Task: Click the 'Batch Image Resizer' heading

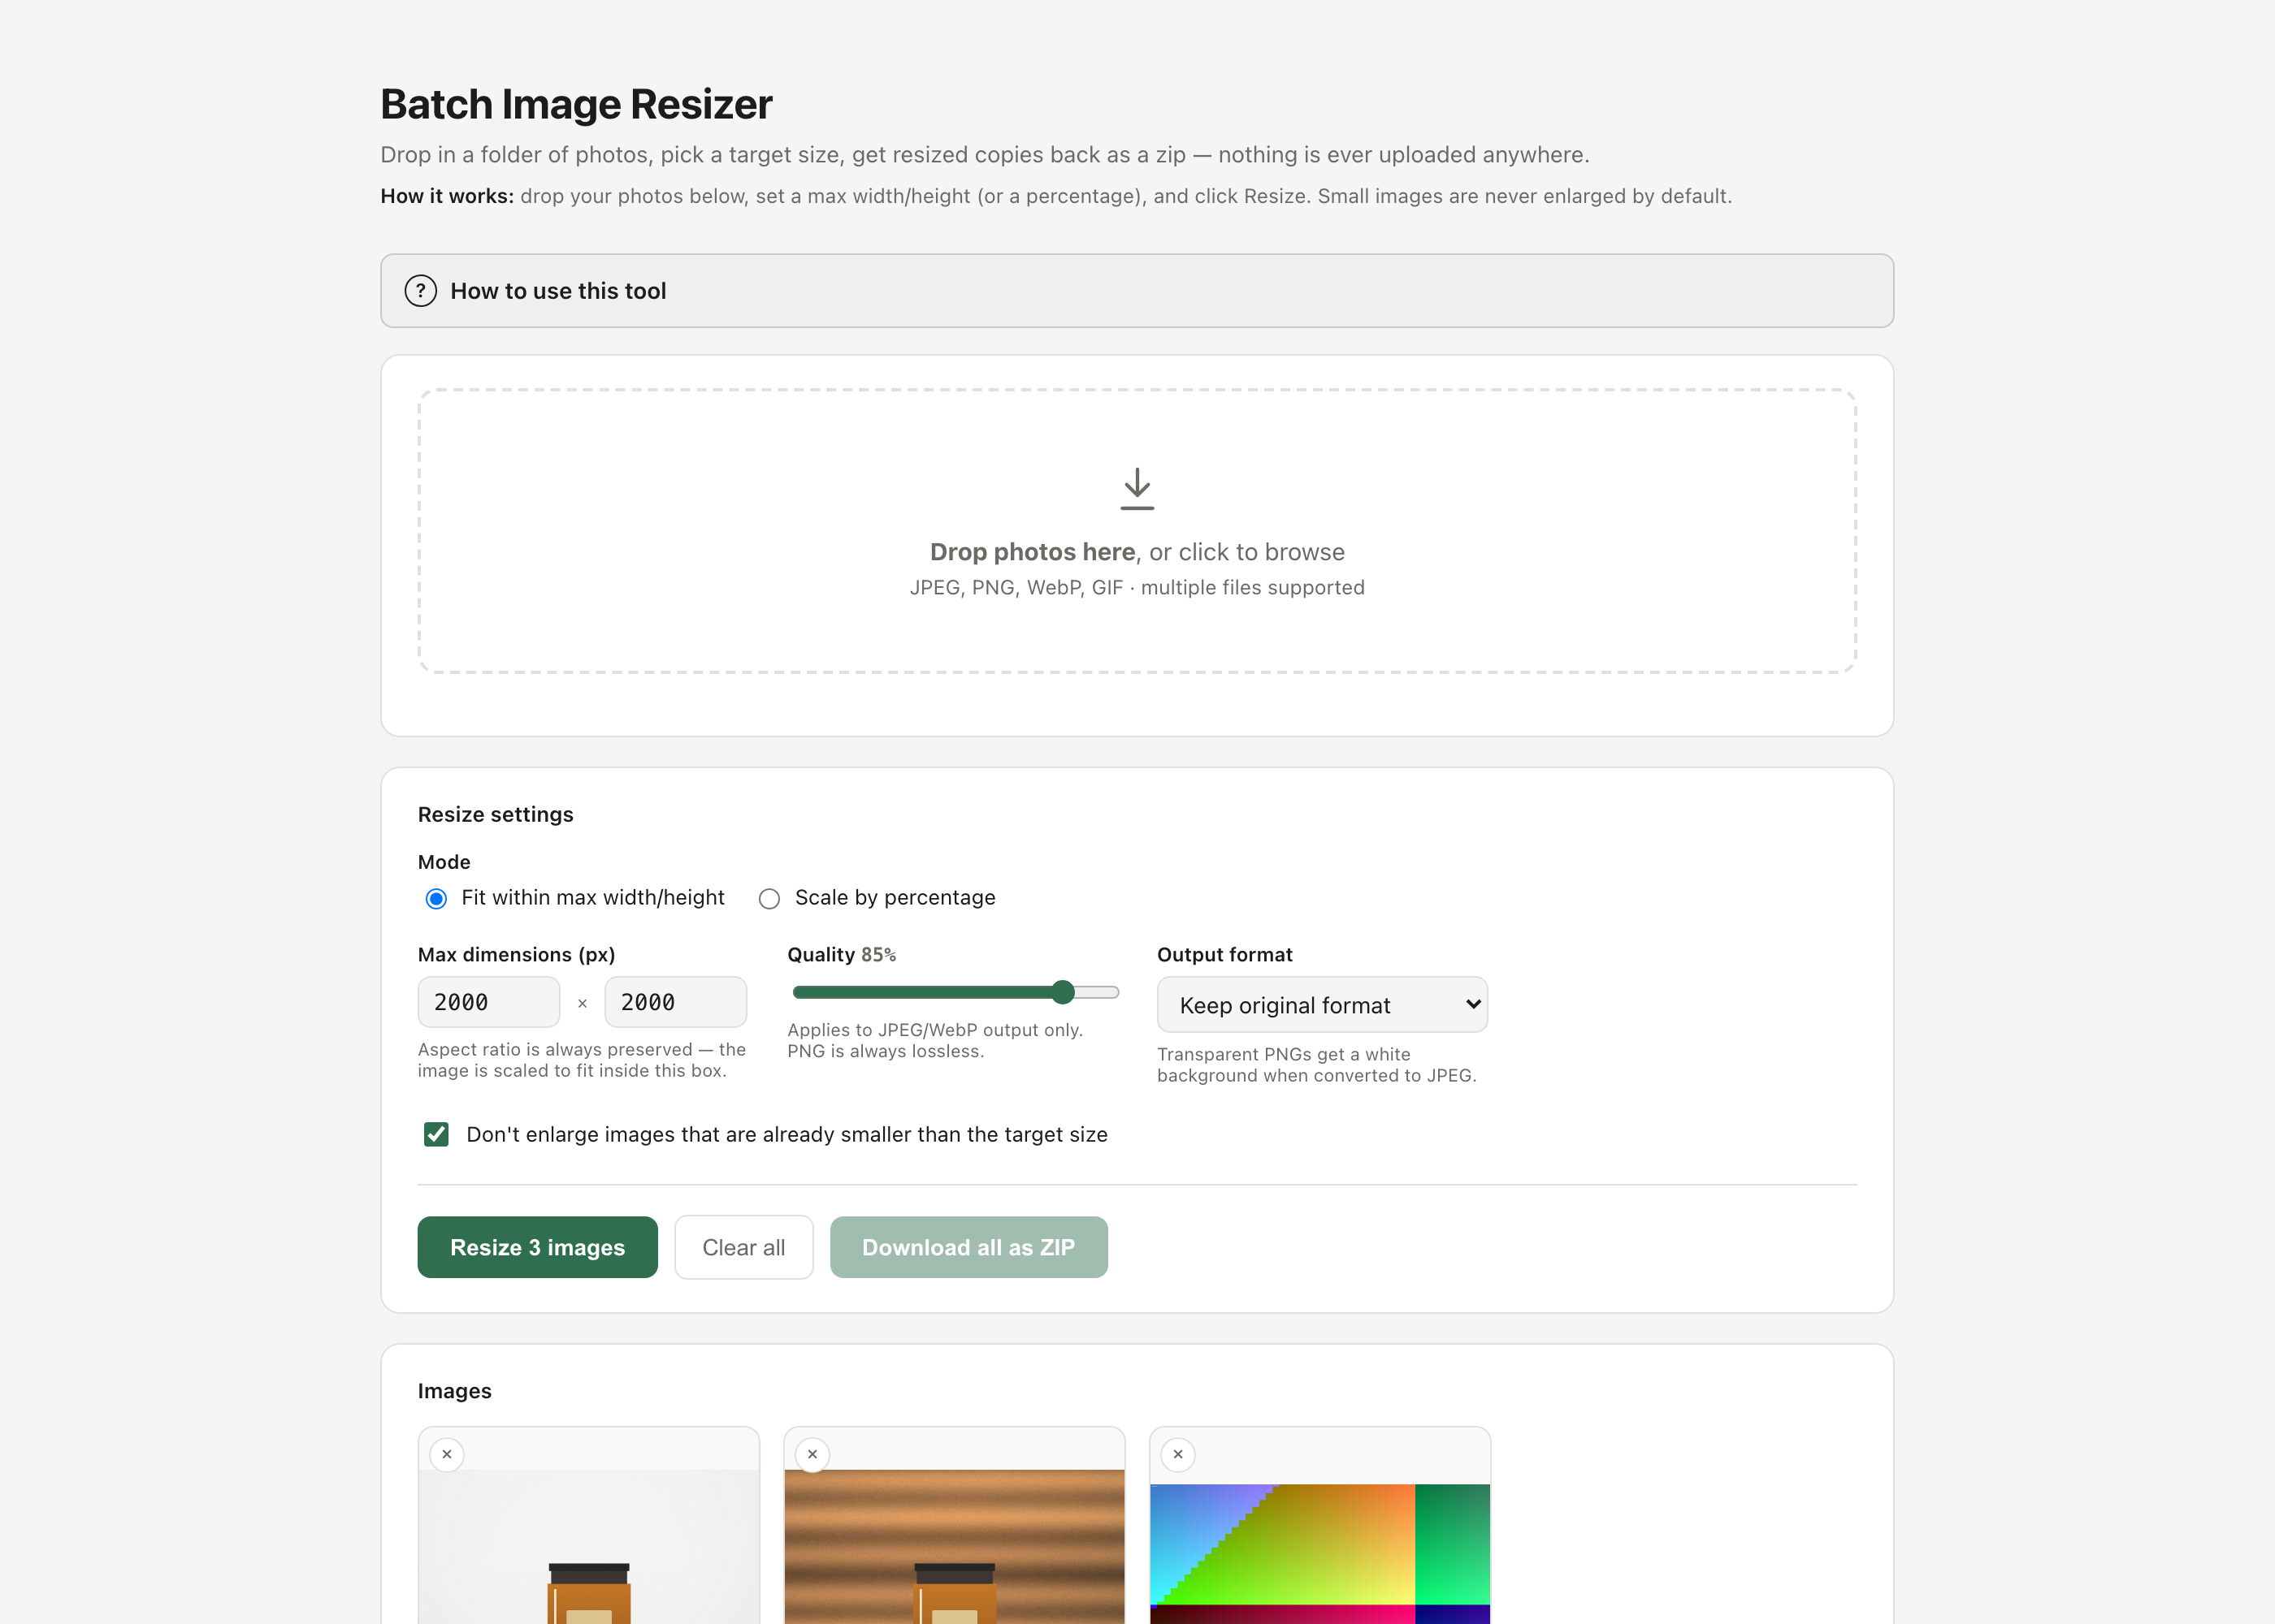Action: [x=576, y=104]
